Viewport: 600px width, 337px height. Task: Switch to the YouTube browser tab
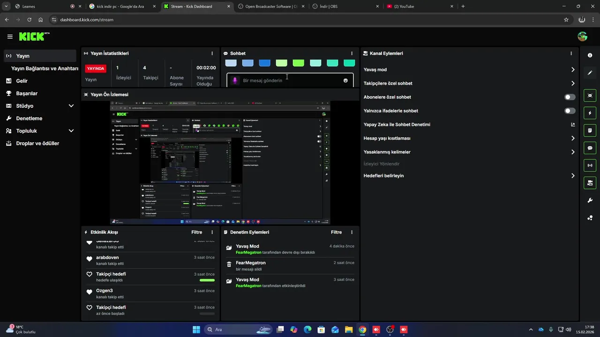tap(420, 7)
